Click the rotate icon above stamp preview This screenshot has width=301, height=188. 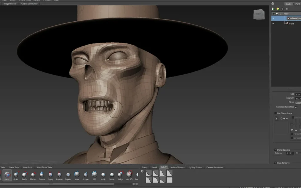[281, 119]
